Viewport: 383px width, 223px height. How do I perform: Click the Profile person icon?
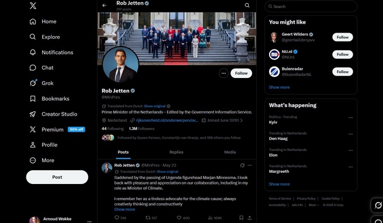point(33,145)
